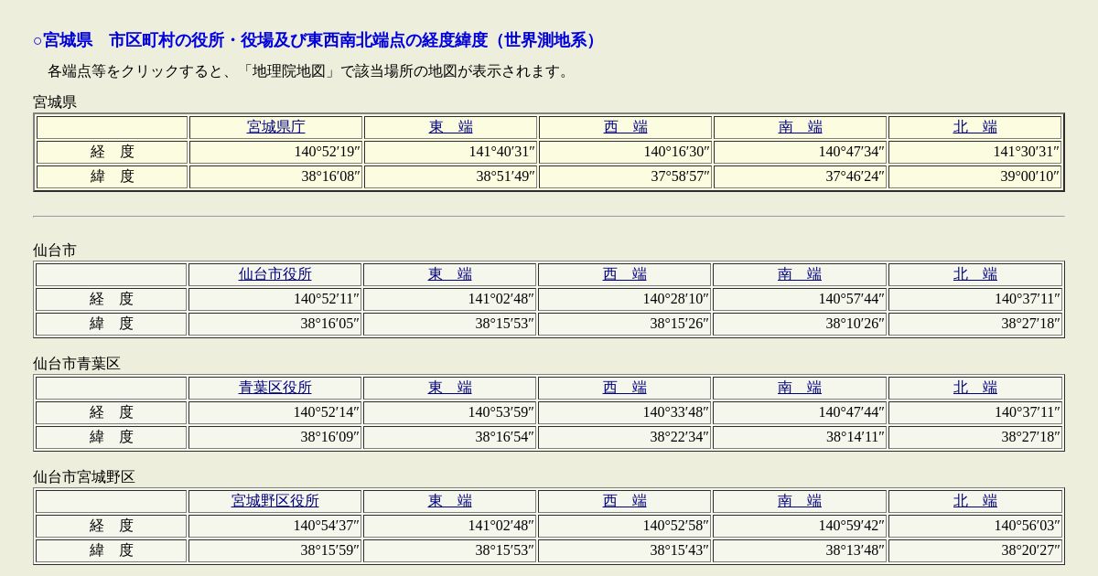Select 宮城県 east end latitude 38°51′49″
The height and width of the screenshot is (576, 1098).
point(505,176)
